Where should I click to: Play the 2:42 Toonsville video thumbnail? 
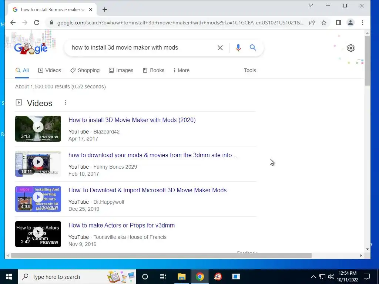38,234
